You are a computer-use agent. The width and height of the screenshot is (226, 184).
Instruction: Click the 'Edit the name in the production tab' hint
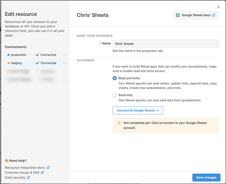[138, 51]
